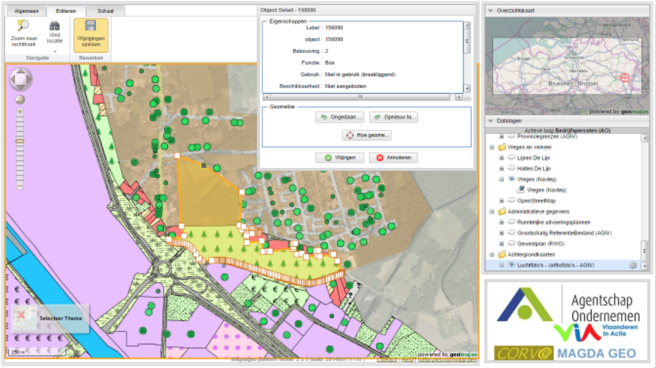Screen dimensions: 656x368
Task: Click the horizontal scrollbar right arrow in Eigenschappen
Action: (x=459, y=97)
